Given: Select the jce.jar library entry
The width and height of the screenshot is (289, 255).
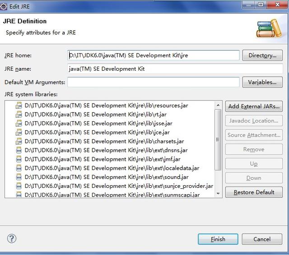Looking at the screenshot, I should click(x=97, y=132).
